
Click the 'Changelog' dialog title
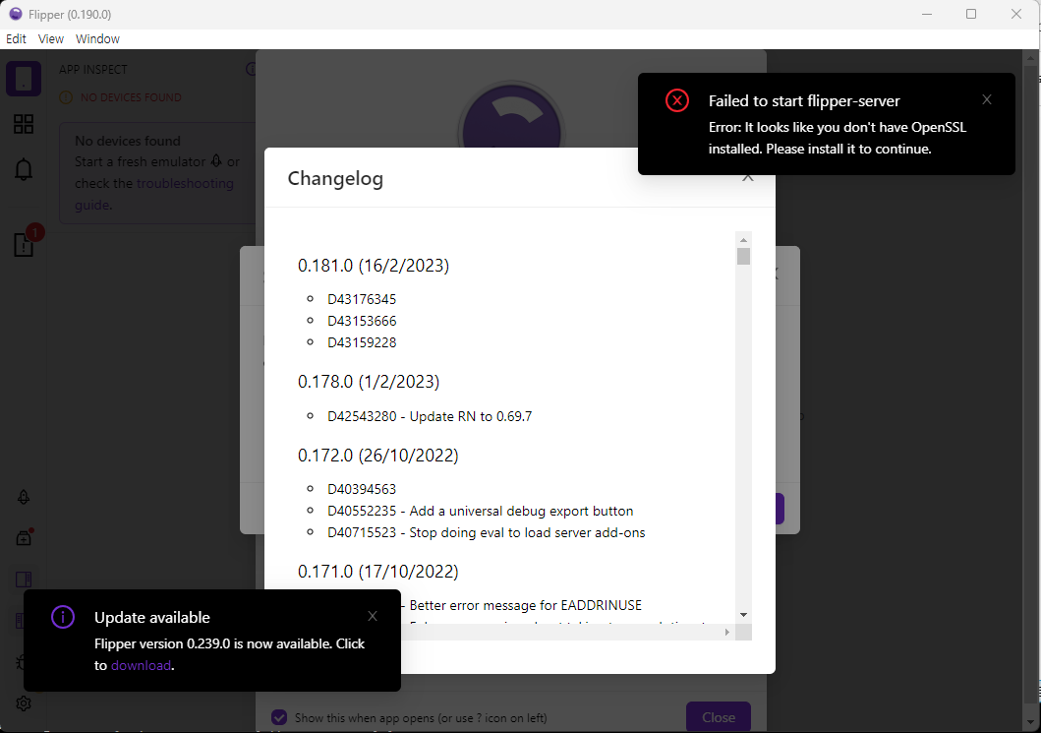(335, 179)
